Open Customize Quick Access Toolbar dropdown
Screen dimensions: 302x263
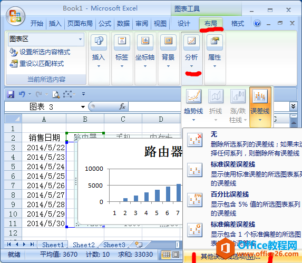[83, 94]
